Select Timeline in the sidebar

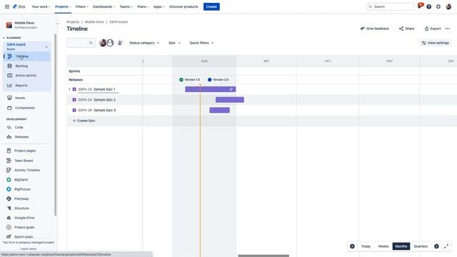tap(27, 56)
